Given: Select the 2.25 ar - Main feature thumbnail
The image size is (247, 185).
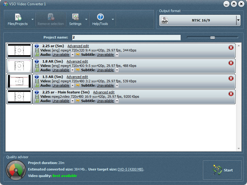Looking at the screenshot, I should click(19, 97).
